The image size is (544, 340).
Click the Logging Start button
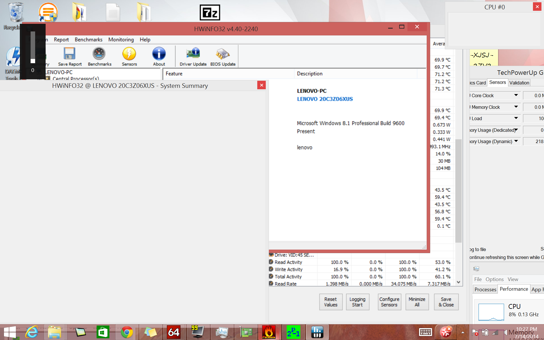pyautogui.click(x=357, y=302)
